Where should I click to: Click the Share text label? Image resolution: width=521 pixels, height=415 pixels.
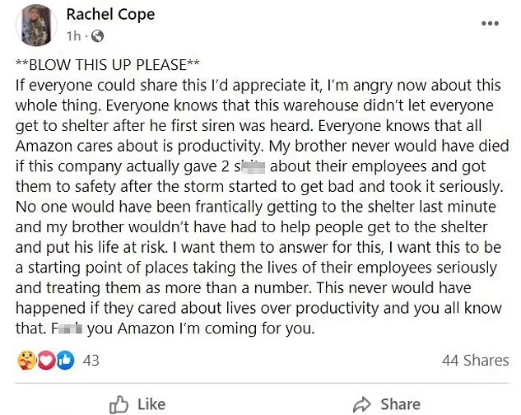coord(400,404)
